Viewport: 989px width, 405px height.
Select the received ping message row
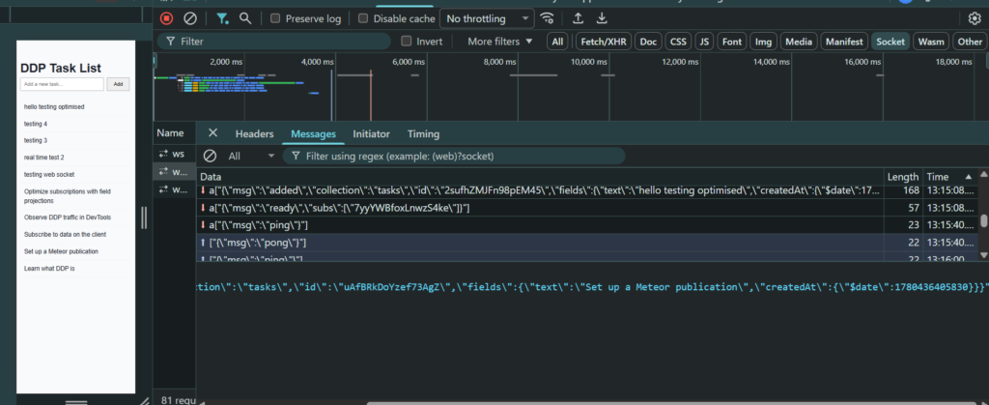coord(586,225)
